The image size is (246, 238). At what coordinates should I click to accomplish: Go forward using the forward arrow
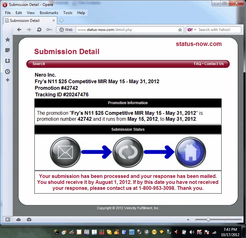pos(29,30)
